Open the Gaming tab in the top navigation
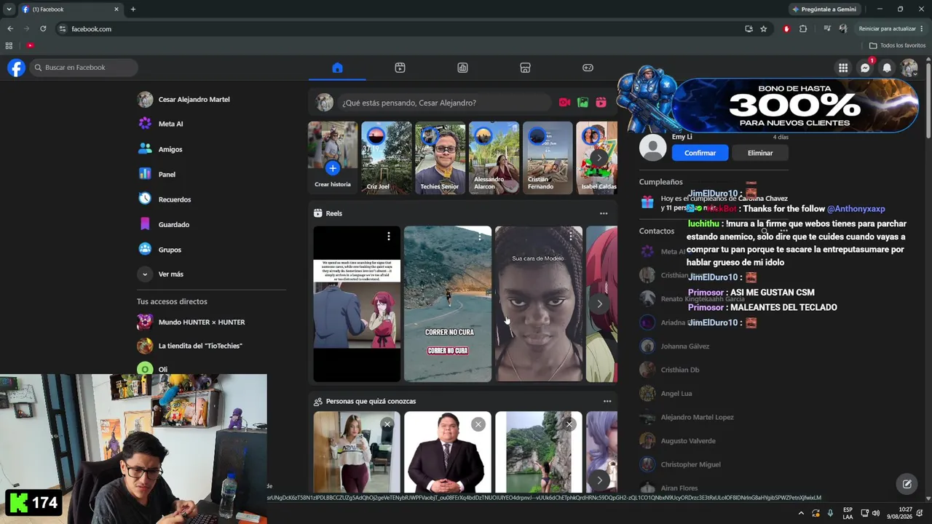Viewport: 932px width, 524px height. pos(588,68)
